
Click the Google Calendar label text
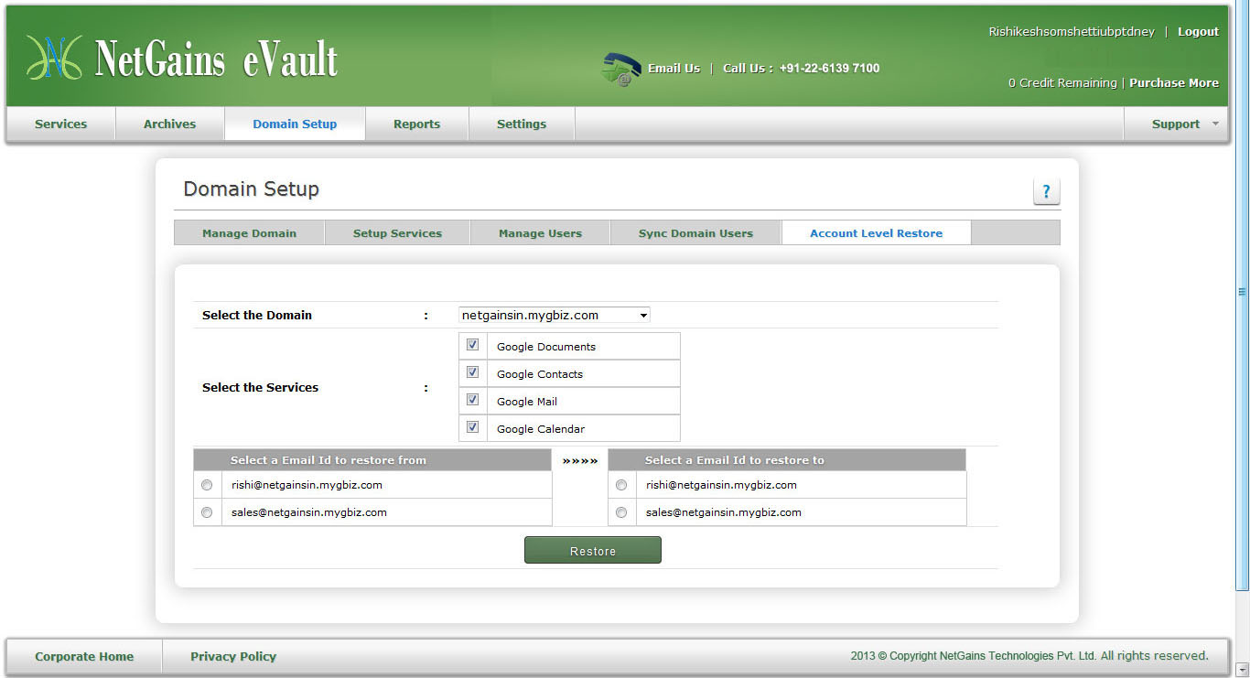tap(541, 429)
